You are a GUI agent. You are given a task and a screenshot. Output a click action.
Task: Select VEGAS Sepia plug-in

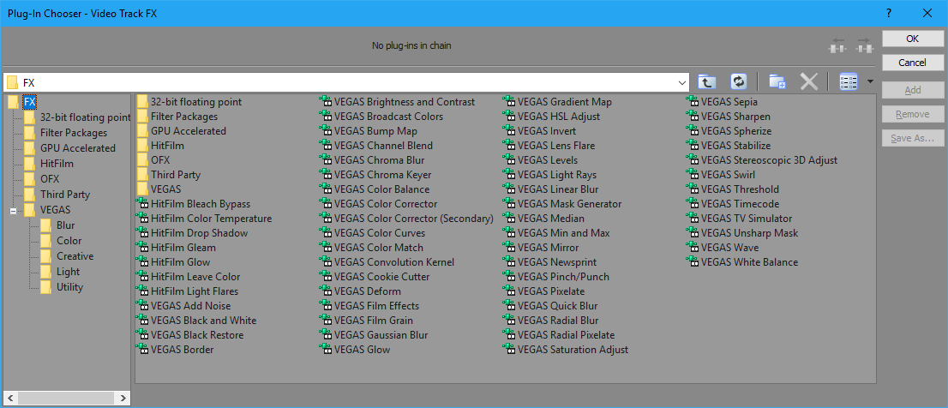point(723,101)
